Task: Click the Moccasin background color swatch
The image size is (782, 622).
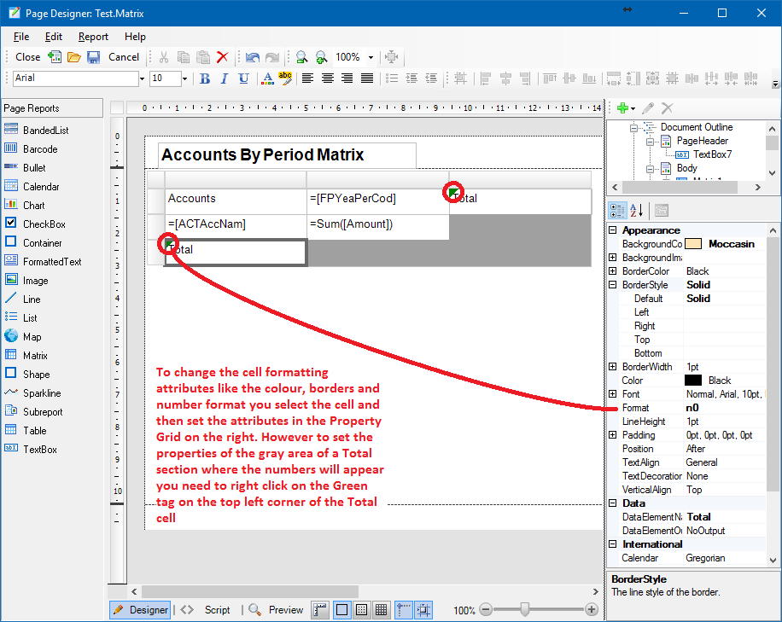Action: (x=693, y=244)
